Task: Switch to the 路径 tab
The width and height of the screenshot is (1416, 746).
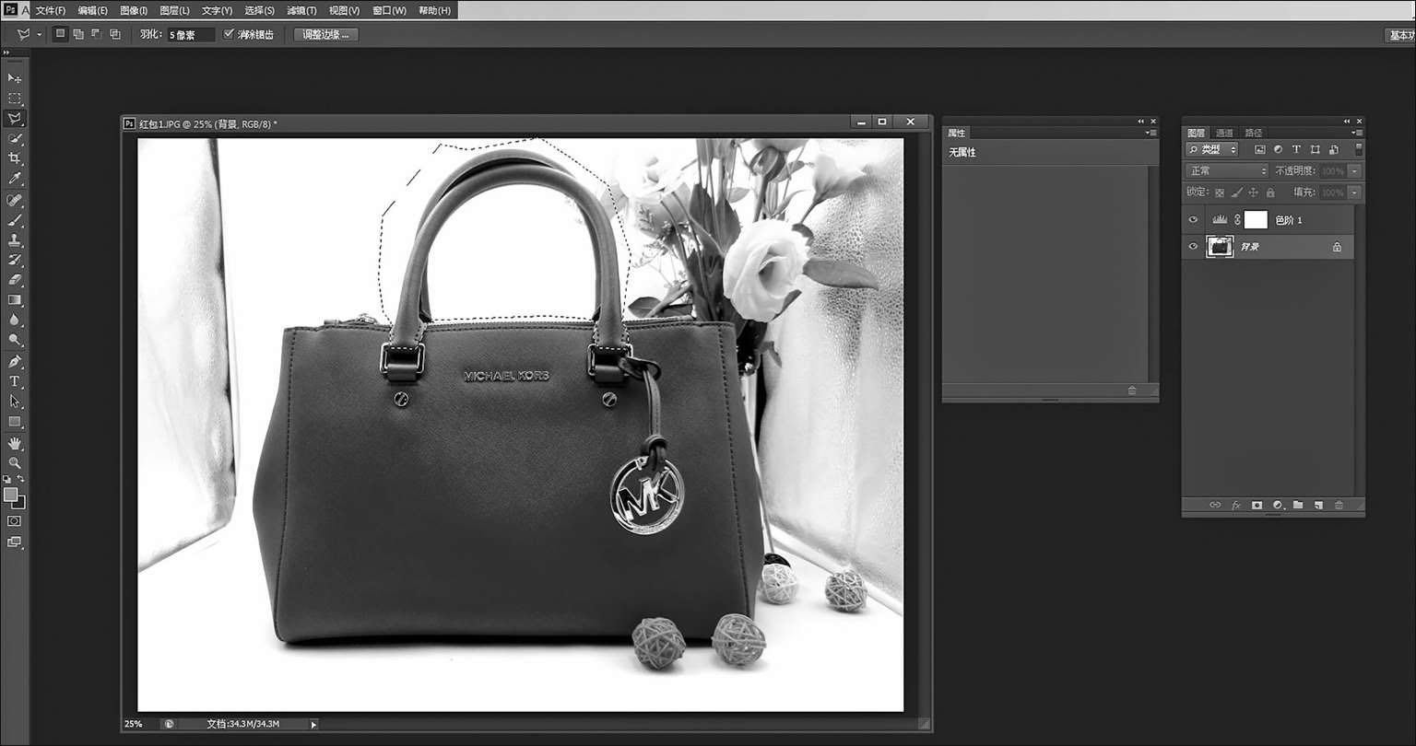Action: tap(1254, 133)
